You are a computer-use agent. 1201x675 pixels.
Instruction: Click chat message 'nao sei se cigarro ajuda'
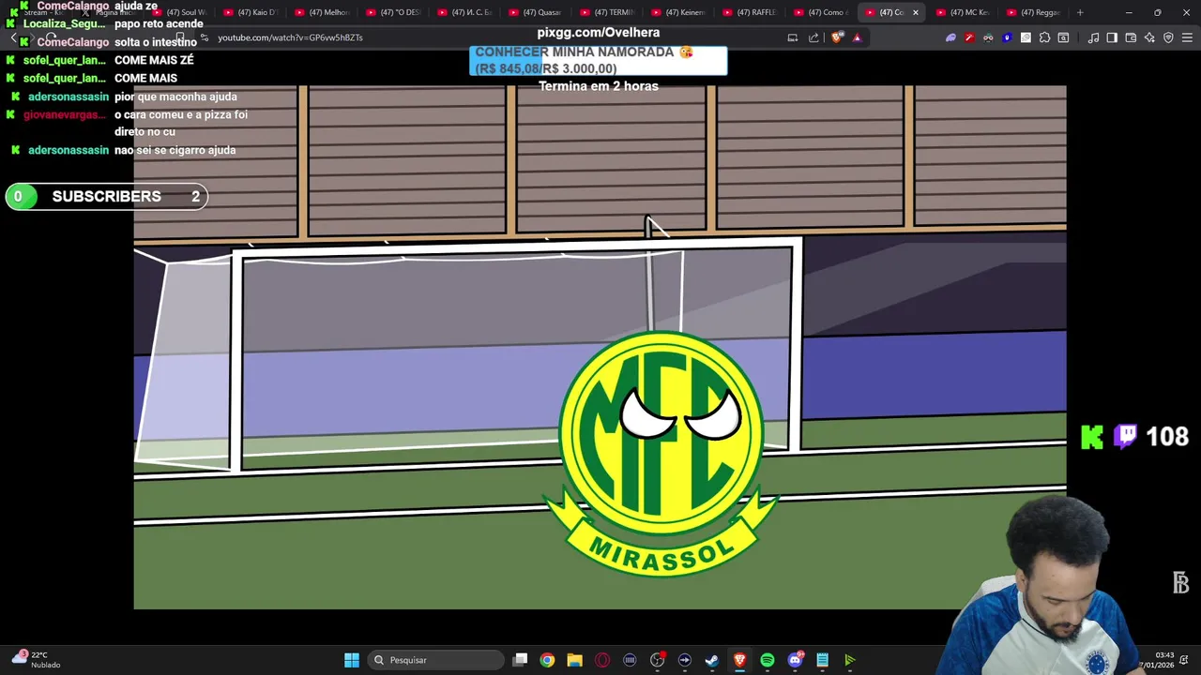coord(175,150)
